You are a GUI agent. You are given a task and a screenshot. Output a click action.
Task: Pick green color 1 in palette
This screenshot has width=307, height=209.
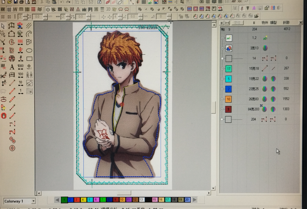coord(64,200)
